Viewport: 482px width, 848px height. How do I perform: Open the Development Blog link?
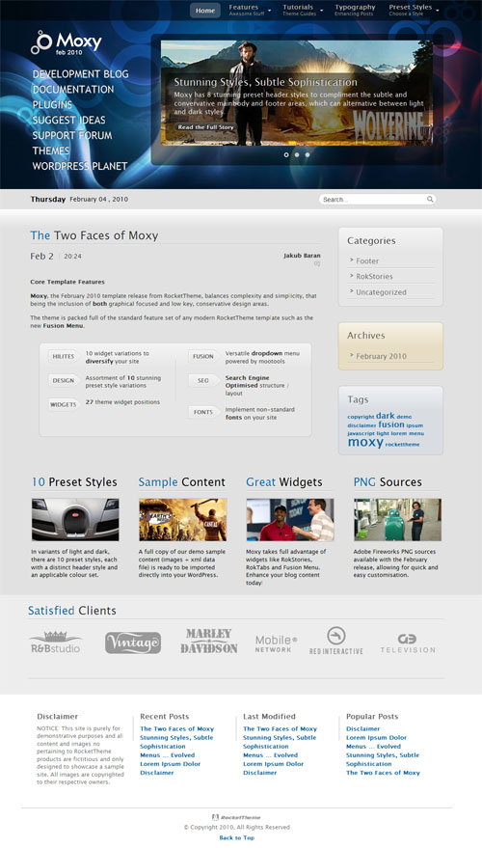[81, 74]
